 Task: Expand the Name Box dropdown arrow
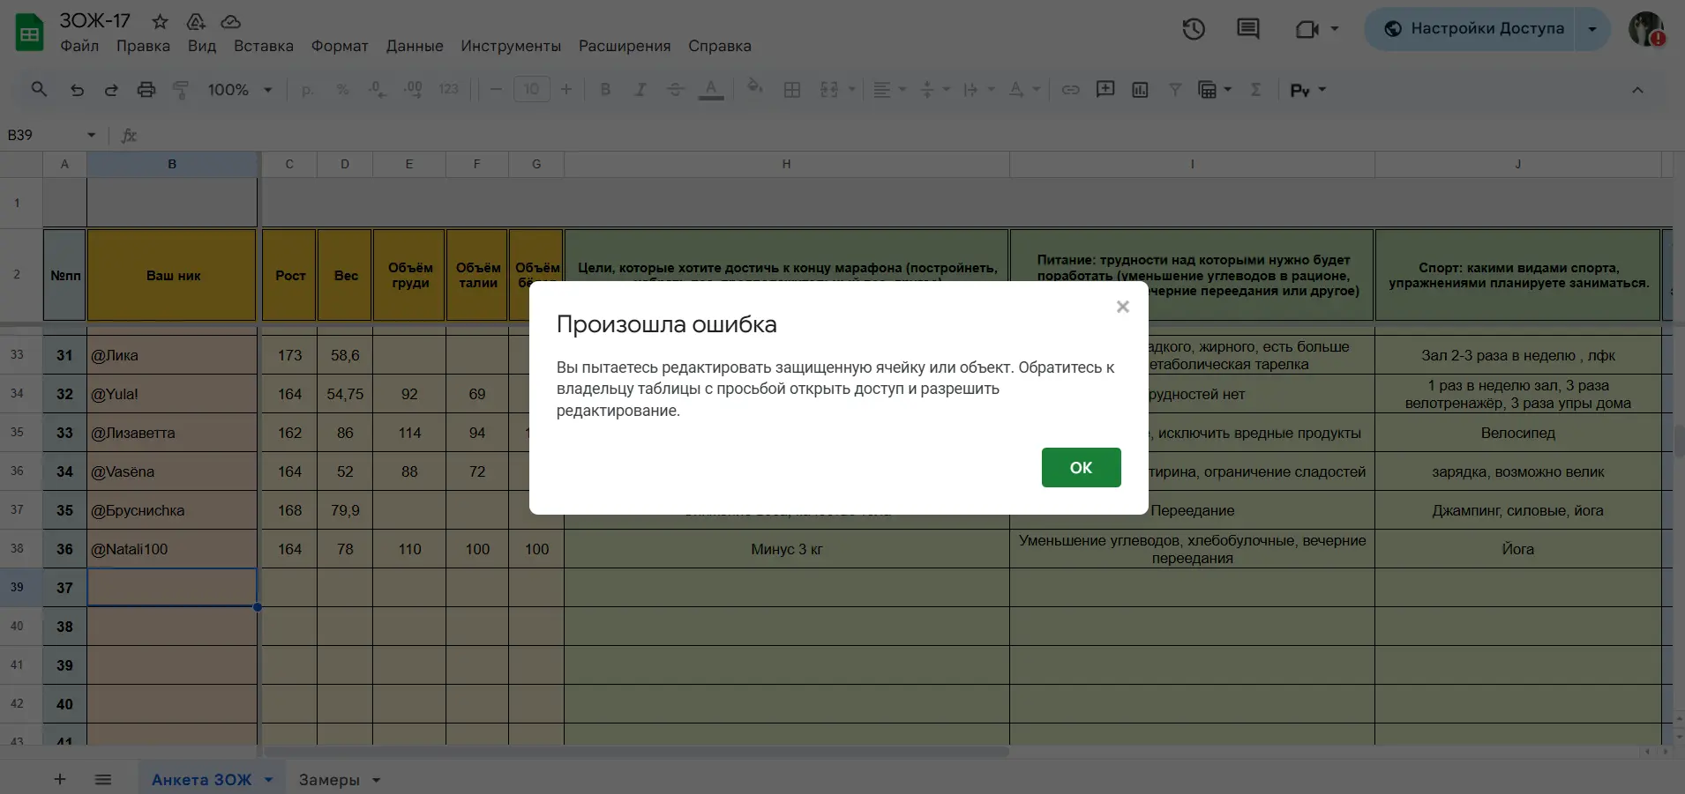(x=91, y=135)
